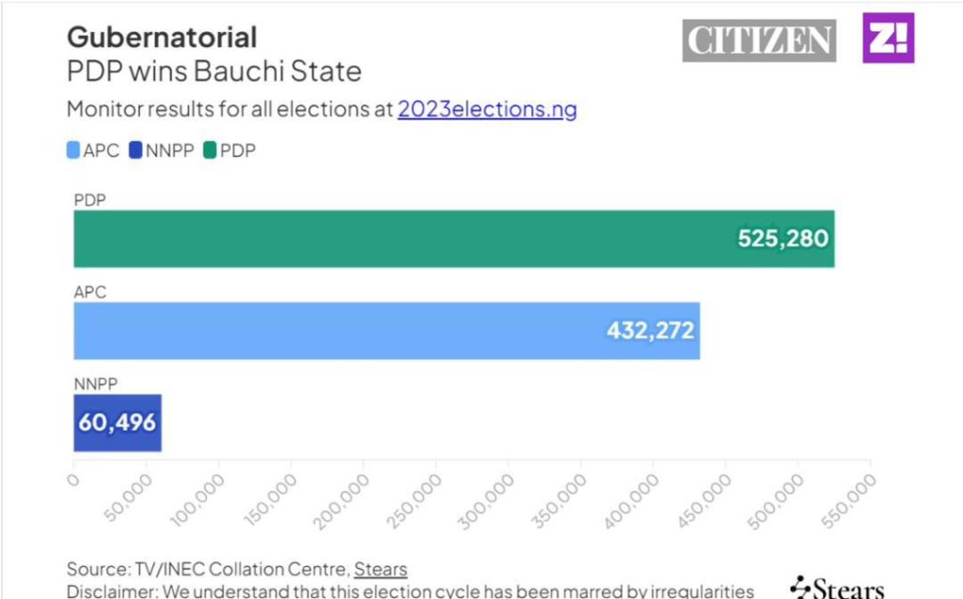Click the dark blue NNPP legend swatch
Image resolution: width=963 pixels, height=599 pixels.
click(x=135, y=150)
